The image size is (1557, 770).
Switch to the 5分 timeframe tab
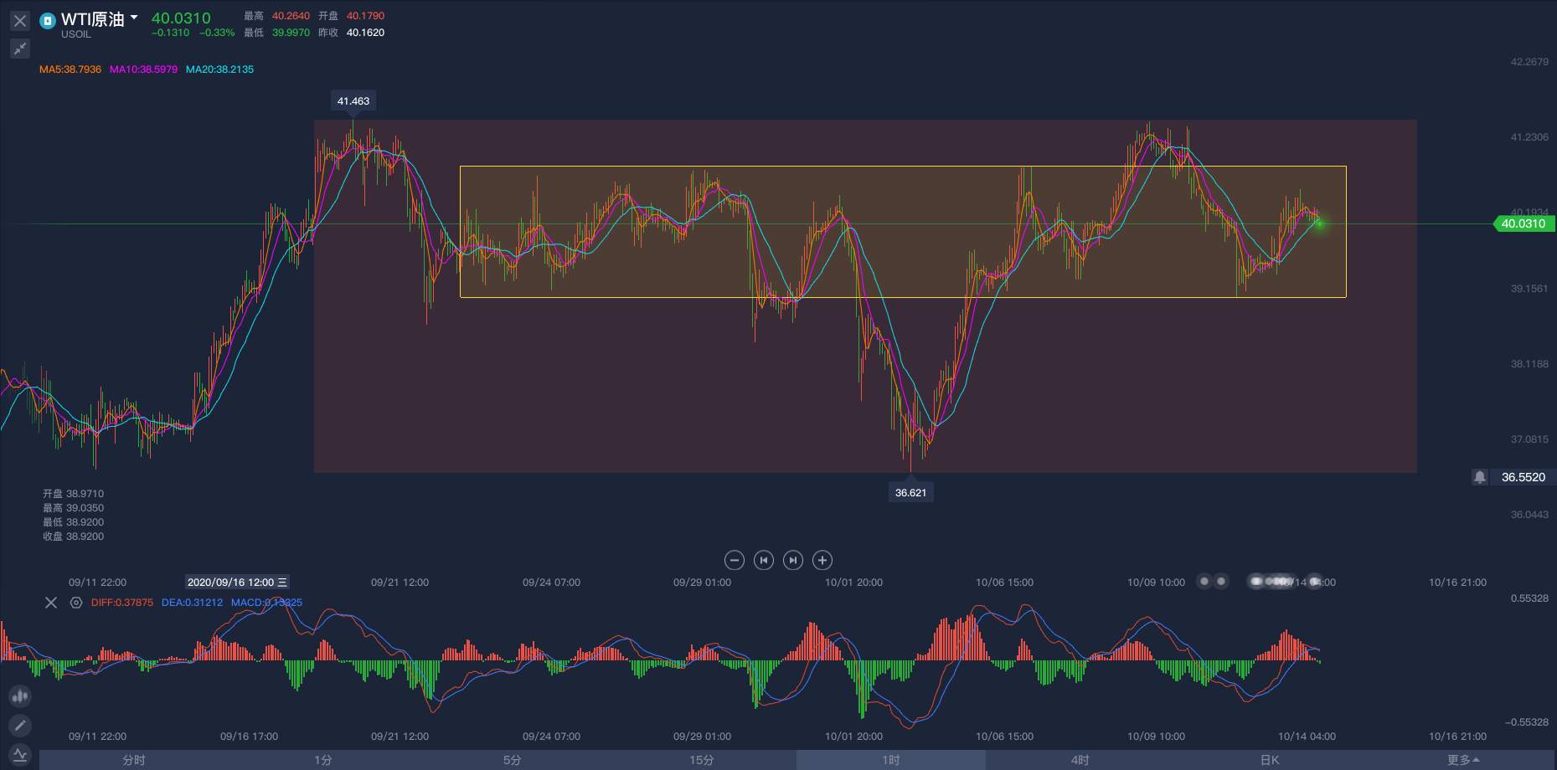[513, 760]
